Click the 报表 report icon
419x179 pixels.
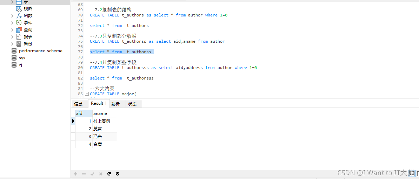pos(19,36)
